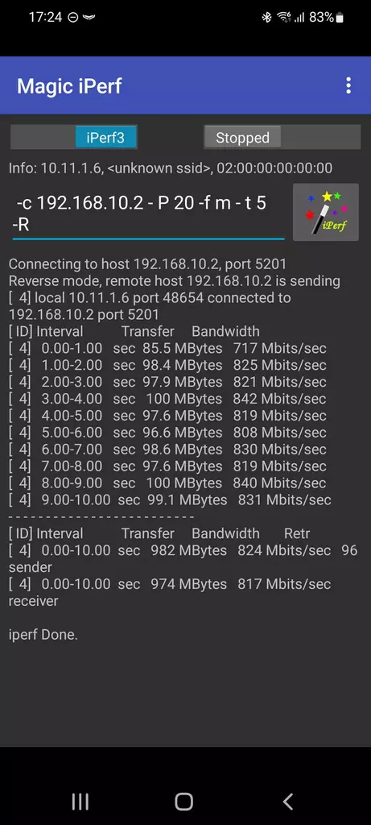Screen dimensions: 371x825
Task: Tap the Bluetooth status bar icon
Action: click(x=266, y=18)
